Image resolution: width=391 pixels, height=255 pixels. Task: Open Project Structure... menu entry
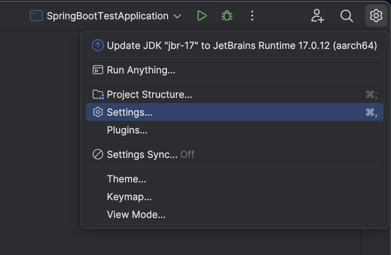click(x=149, y=95)
